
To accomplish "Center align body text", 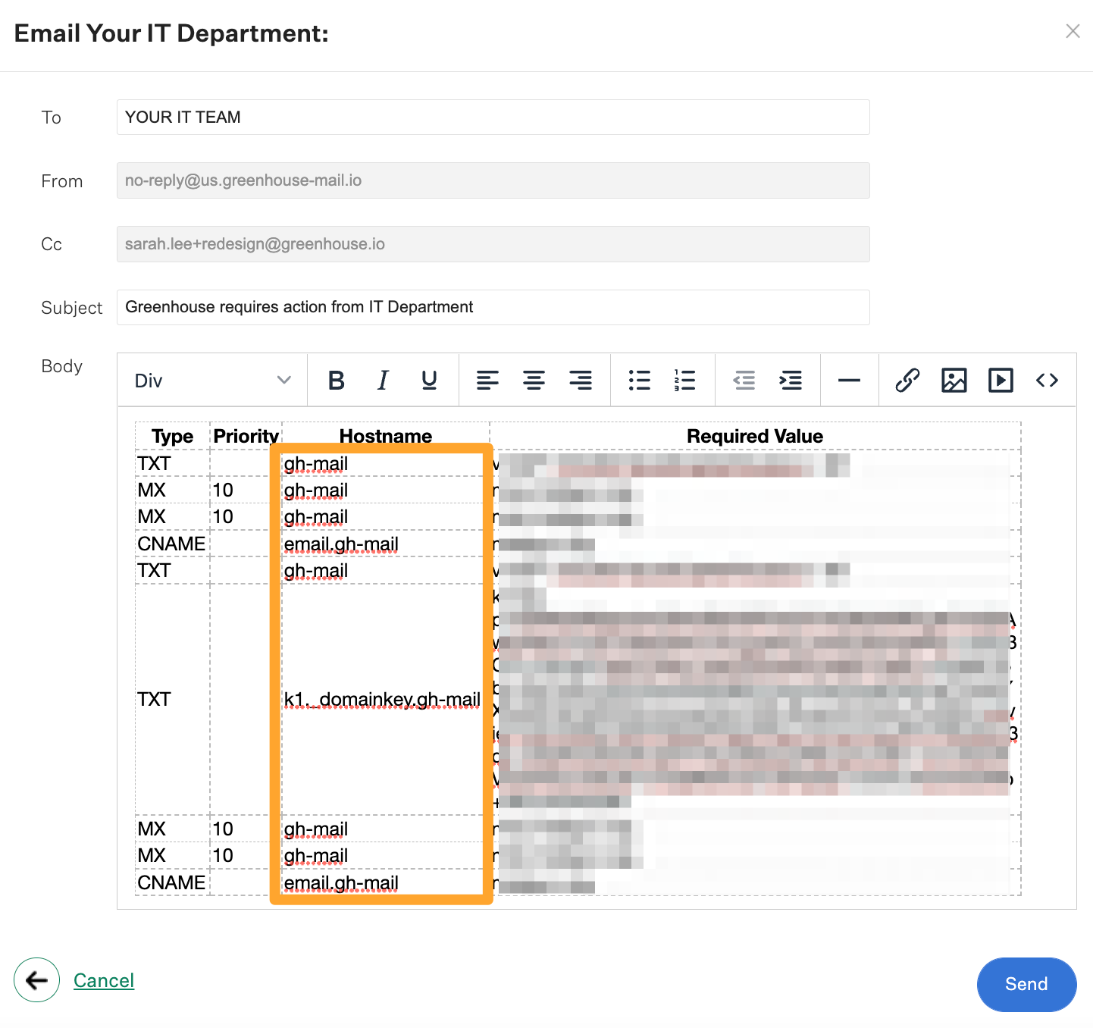I will coord(534,380).
